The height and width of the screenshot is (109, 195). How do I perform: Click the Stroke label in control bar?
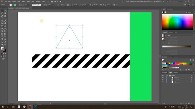[x=21, y=5]
